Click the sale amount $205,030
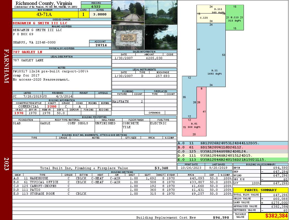The height and width of the screenshot is (220, 289). pyautogui.click(x=154, y=58)
